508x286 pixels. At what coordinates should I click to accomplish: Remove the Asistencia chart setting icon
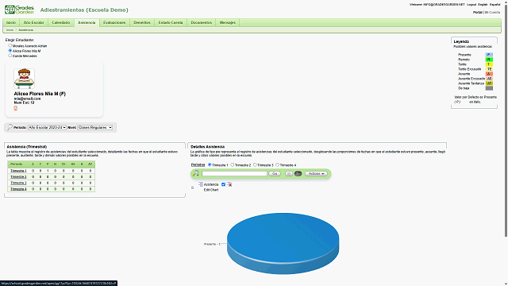(x=229, y=184)
